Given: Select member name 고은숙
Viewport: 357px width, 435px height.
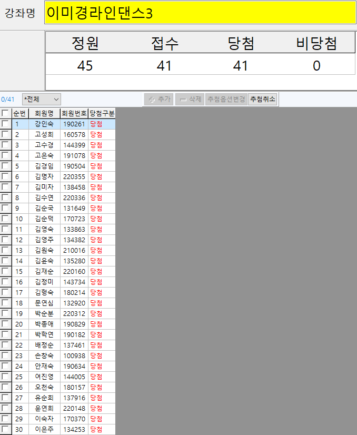Looking at the screenshot, I should 44,156.
